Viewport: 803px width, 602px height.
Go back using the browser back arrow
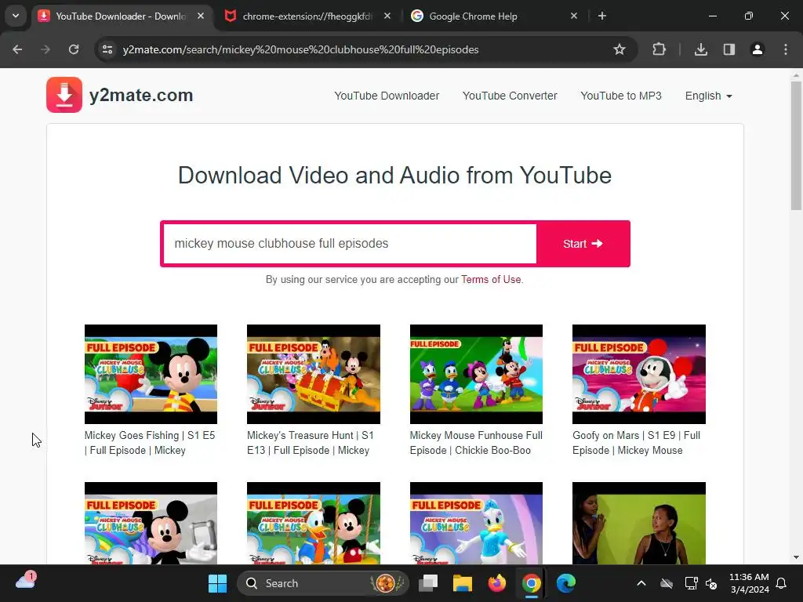17,49
